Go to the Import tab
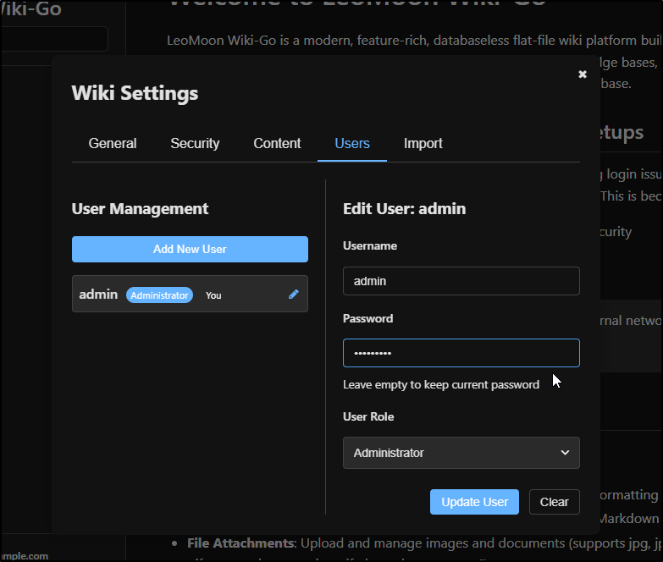663x562 pixels. pos(423,144)
